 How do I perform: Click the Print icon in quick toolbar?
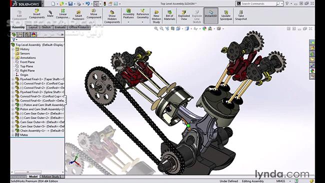(79, 3)
